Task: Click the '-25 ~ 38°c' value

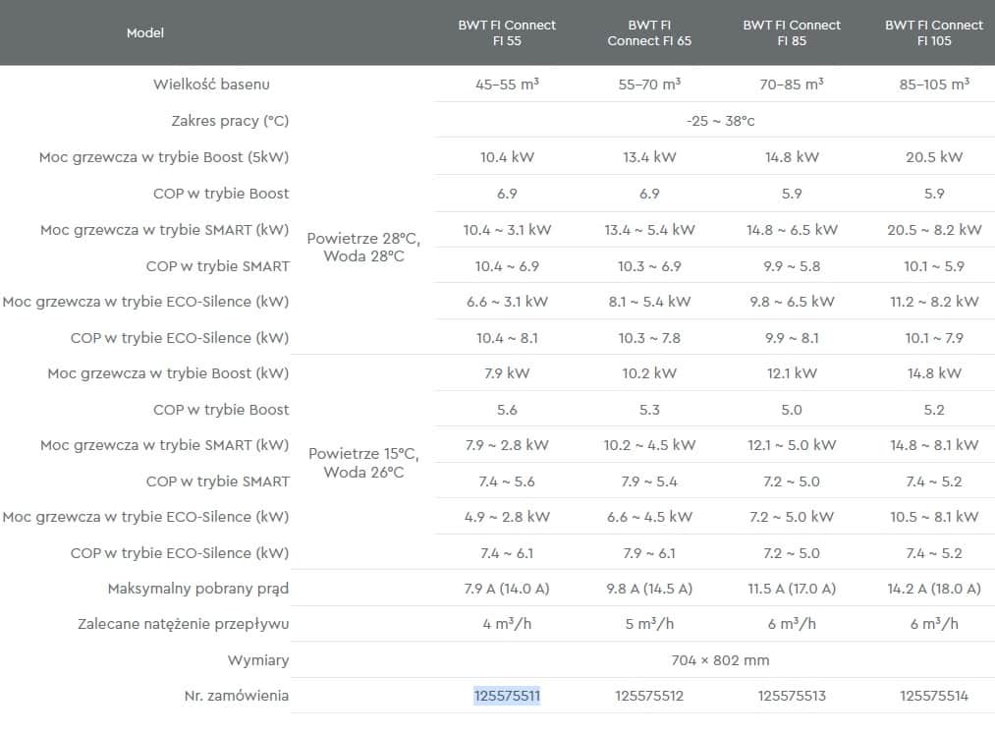Action: [x=720, y=121]
